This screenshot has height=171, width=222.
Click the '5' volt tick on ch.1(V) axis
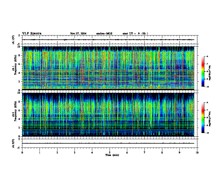[x=19, y=35]
